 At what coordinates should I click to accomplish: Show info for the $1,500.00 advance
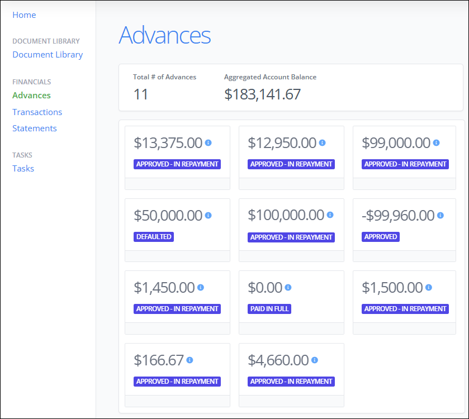coord(428,288)
